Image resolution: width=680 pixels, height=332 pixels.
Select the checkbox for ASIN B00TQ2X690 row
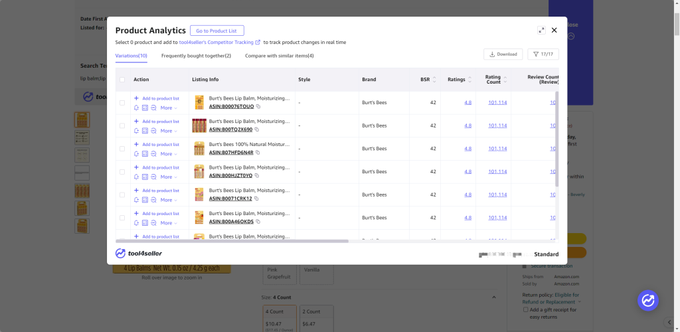[x=122, y=125]
